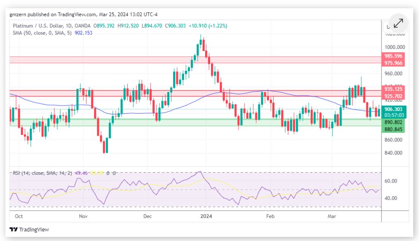Click the 975.966 resistance price label
419x241 pixels.
(393, 63)
